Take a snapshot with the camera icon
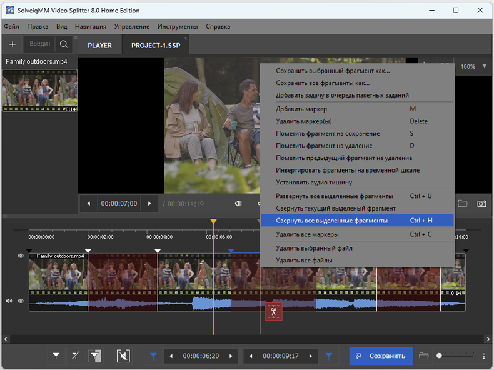494x370 pixels. point(481,203)
